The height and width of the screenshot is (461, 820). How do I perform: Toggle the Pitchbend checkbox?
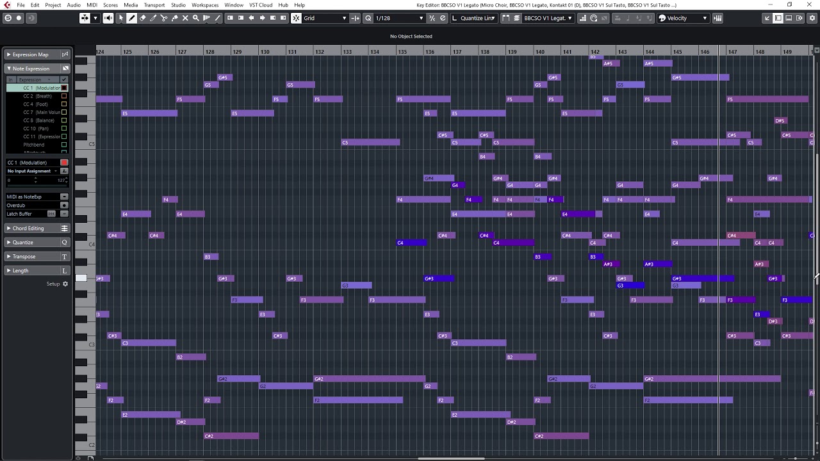pos(64,145)
